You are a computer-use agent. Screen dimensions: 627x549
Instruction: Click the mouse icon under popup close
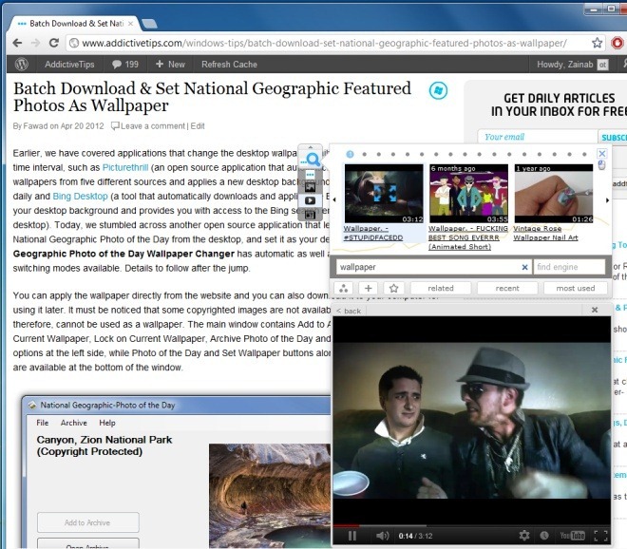click(x=601, y=165)
